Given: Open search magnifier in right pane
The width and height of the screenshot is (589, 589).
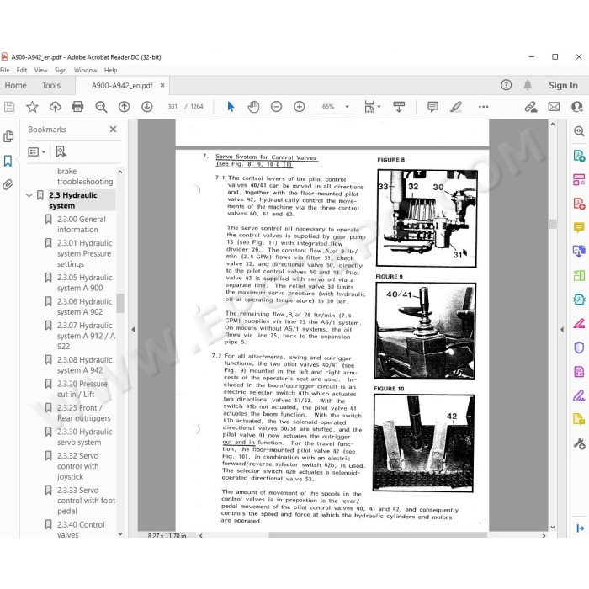Looking at the screenshot, I should [x=579, y=131].
